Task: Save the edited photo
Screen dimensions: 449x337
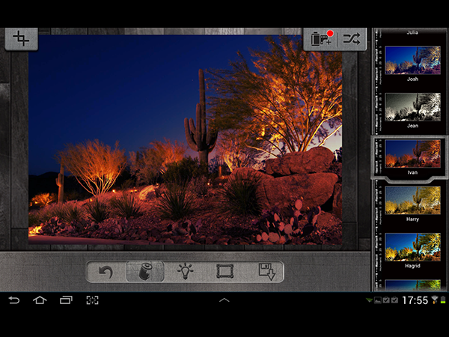Action: [x=266, y=271]
